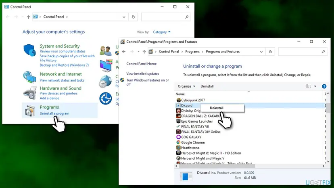
Task: Open Add a device link
Action: click(x=50, y=98)
